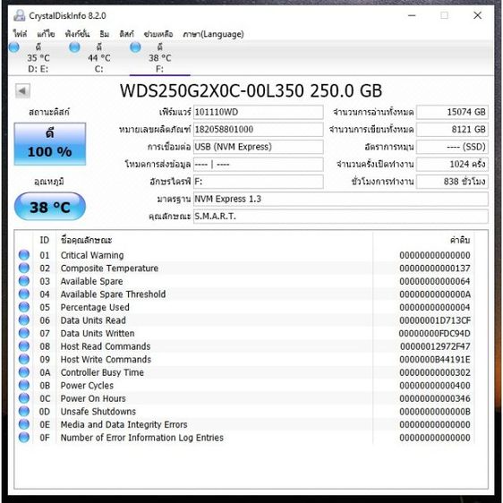Select the Controller Busy Time attribute name
Screen dimensions: 503x503
point(102,372)
